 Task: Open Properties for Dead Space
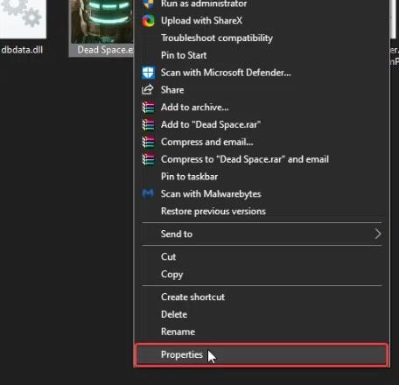click(262, 355)
